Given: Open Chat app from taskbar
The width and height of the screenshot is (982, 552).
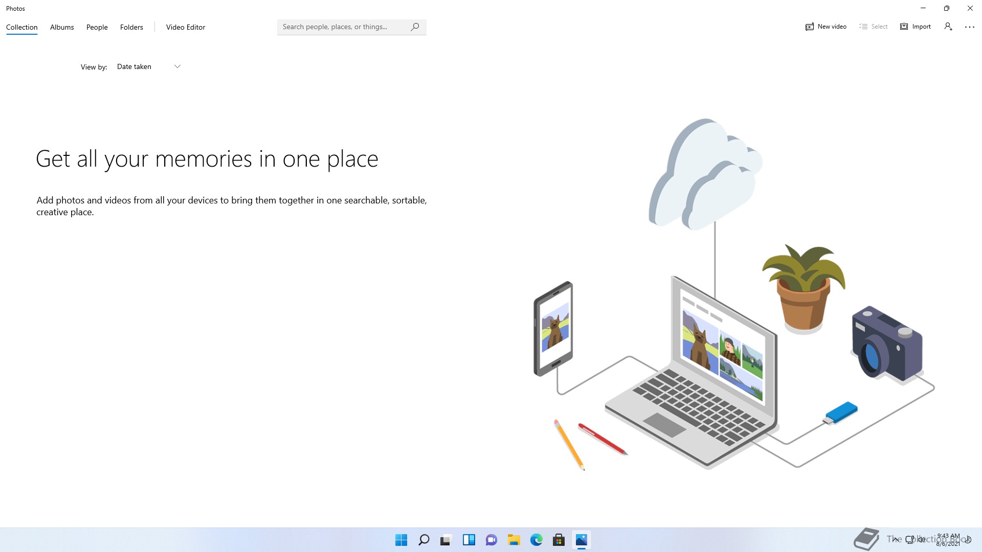Looking at the screenshot, I should click(x=491, y=540).
